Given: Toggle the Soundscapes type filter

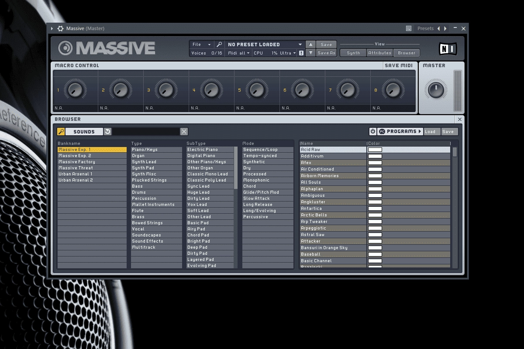Looking at the screenshot, I should pos(156,235).
